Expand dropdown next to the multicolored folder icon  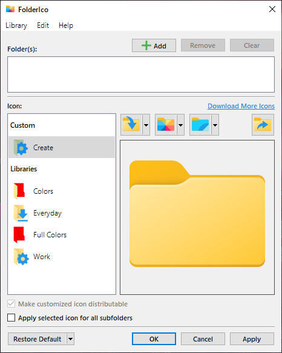(180, 125)
